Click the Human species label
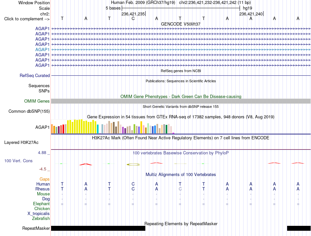 43,184
